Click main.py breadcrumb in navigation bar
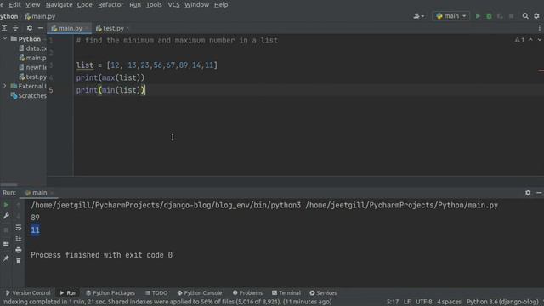Viewport: 544px width, 306px height. (x=40, y=16)
